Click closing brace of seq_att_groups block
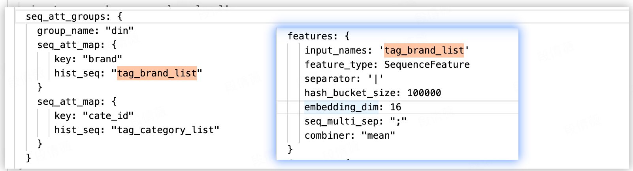This screenshot has width=633, height=171. pos(28,158)
